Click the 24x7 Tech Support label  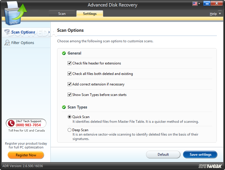coord(29,121)
